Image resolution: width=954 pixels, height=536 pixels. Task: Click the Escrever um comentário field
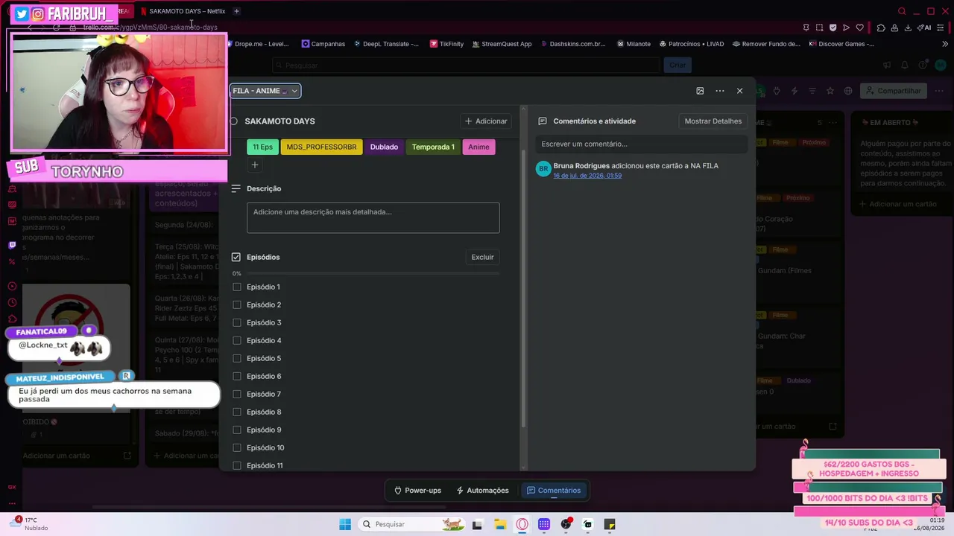click(x=641, y=144)
